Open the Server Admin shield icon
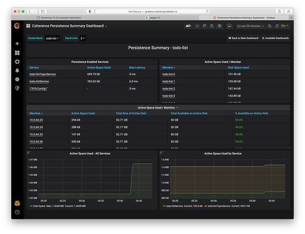This screenshot has width=305, height=234. point(17,88)
